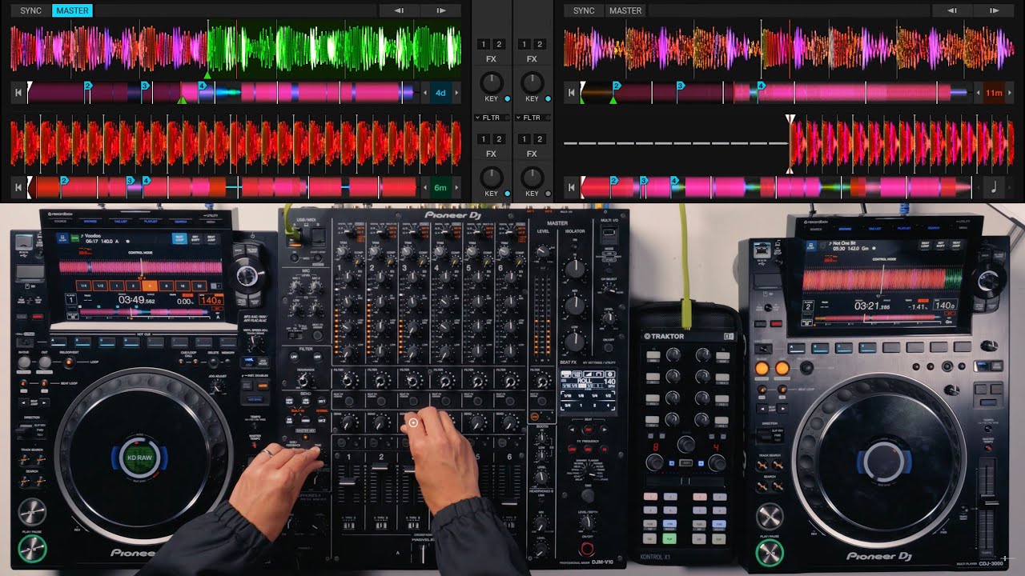Assign FX unit 2 on the upper left mixer channel
Image resolution: width=1025 pixels, height=576 pixels.
(x=499, y=44)
